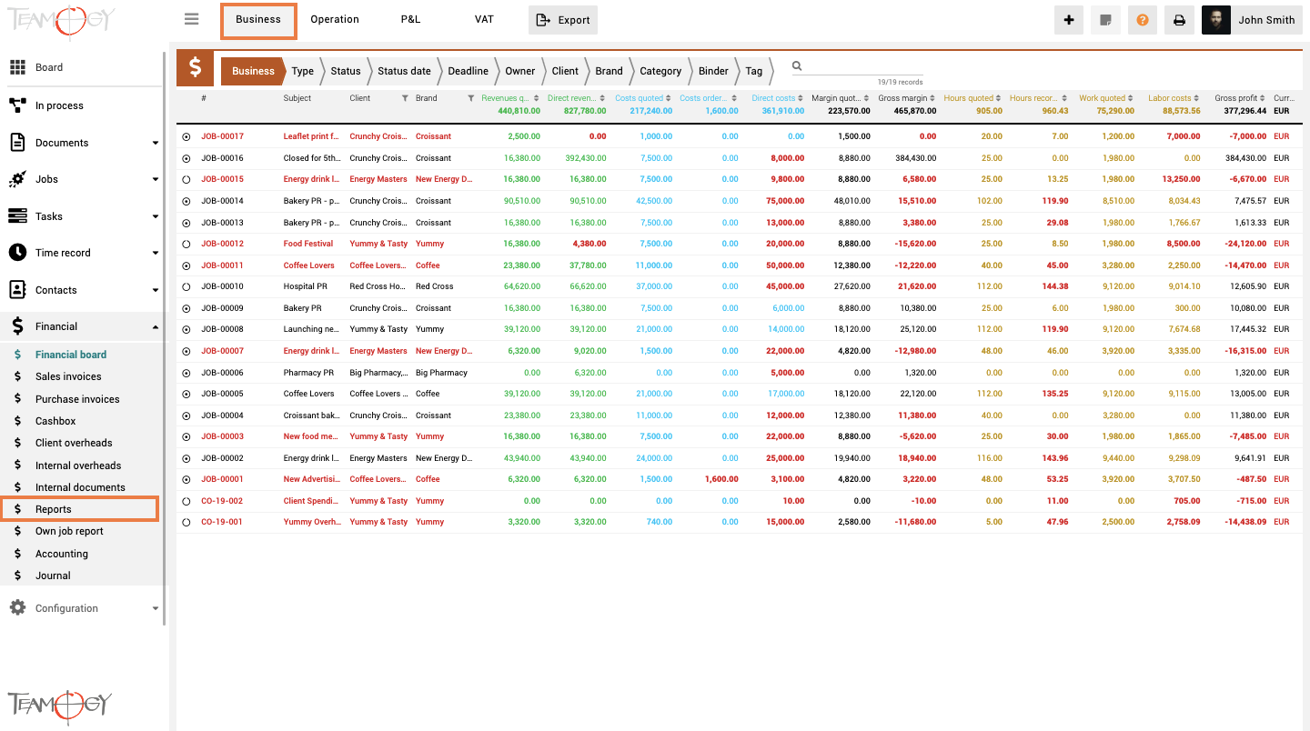Click the Contacts person icon
Screen dimensions: 1310x731
[17, 290]
